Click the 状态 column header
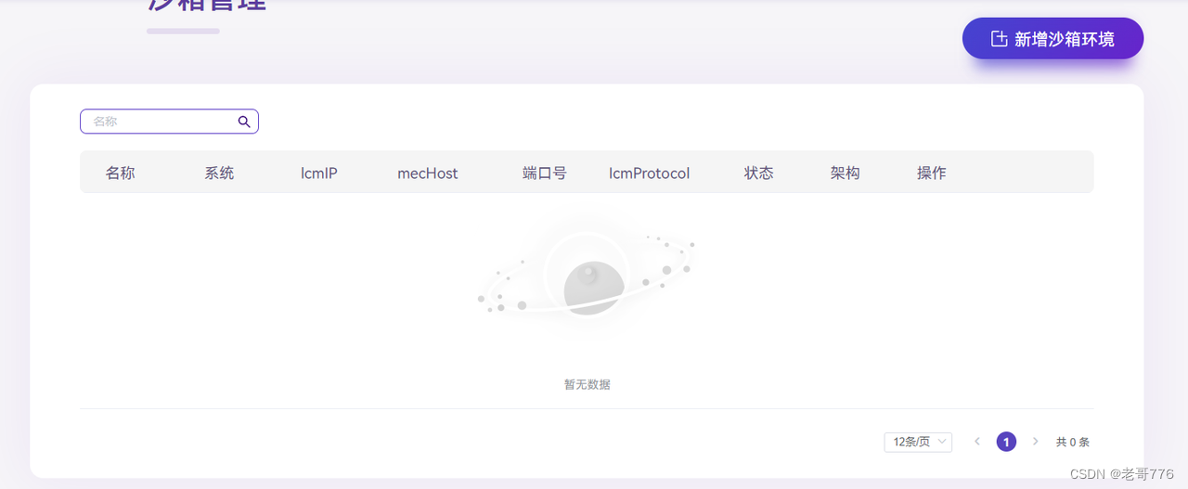1188x489 pixels. 759,173
